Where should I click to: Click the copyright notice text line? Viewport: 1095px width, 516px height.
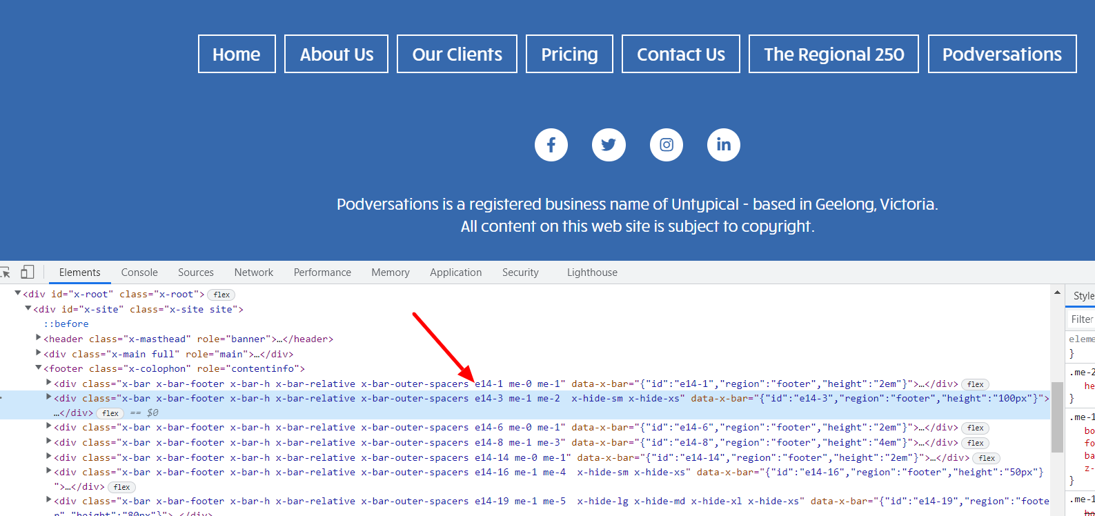(638, 226)
